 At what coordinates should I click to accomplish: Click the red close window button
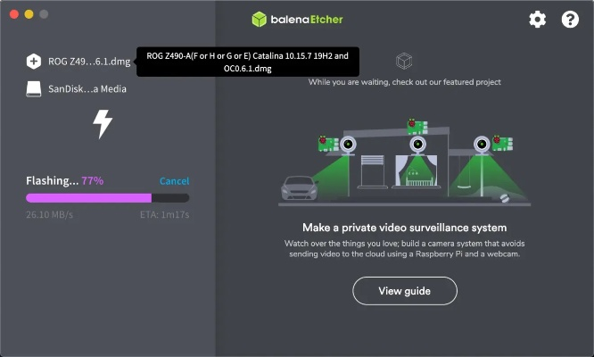[14, 14]
